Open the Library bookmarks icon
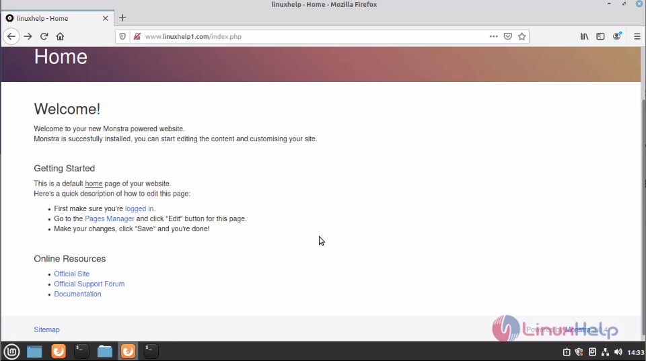This screenshot has height=361, width=646. [x=584, y=36]
